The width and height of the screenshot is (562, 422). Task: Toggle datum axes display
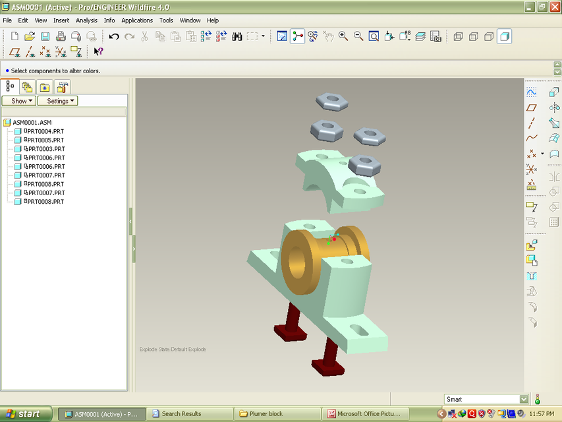tap(30, 52)
